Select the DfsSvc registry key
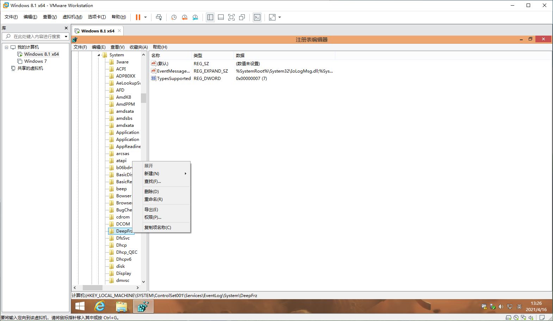The height and width of the screenshot is (321, 553). [x=123, y=238]
